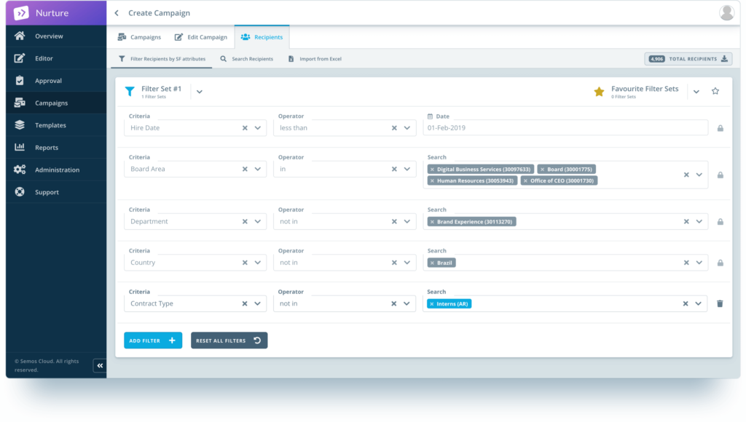The height and width of the screenshot is (422, 746).
Task: Clear the Department criteria
Action: point(245,221)
